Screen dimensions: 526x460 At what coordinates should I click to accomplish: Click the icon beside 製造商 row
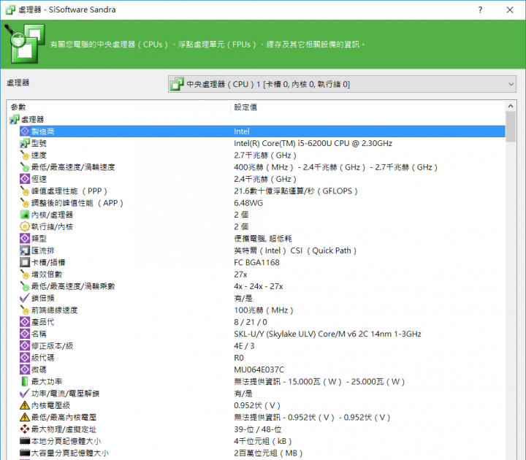click(25, 131)
